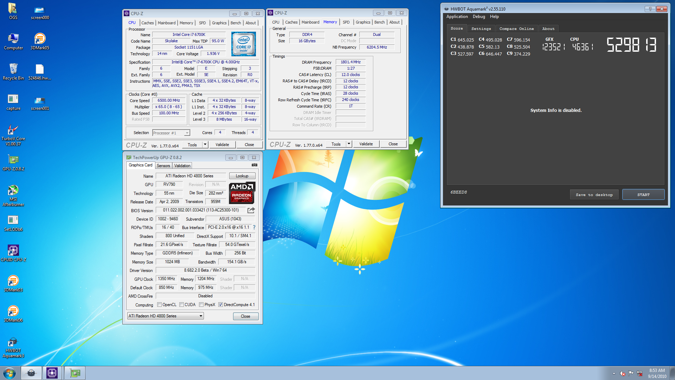Open the 524846.hw... file on desktop
Image resolution: width=675 pixels, height=380 pixels.
pyautogui.click(x=40, y=72)
